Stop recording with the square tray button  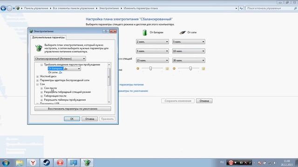236,163
